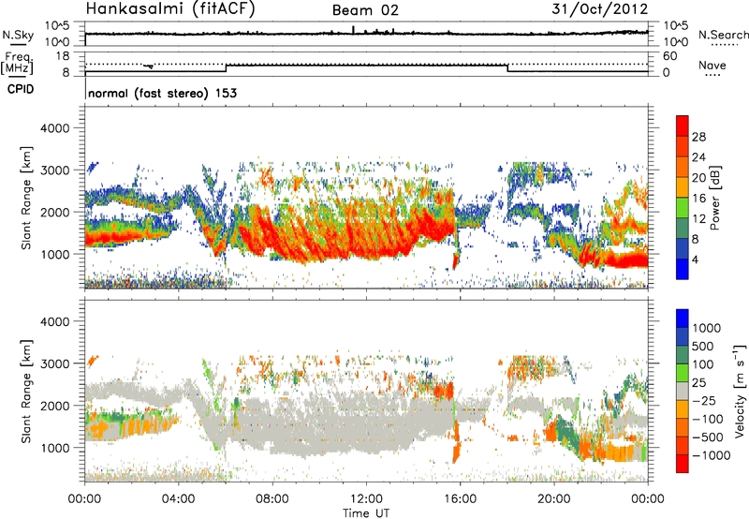This screenshot has height=519, width=749.
Task: Click the 60 tick on Nave axis
Action: [x=669, y=56]
